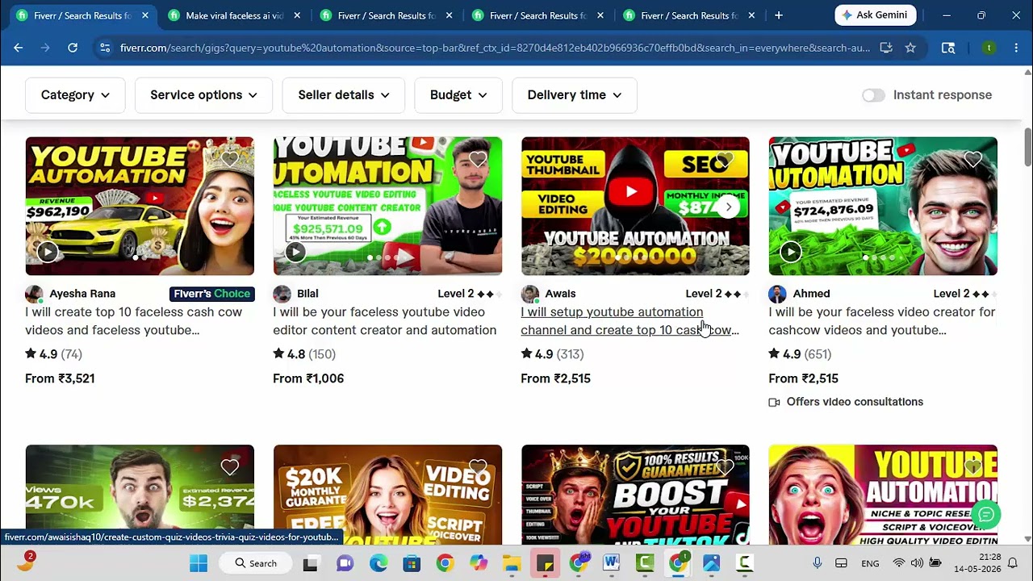Open Budget filter dropdown
1033x581 pixels.
tap(458, 95)
